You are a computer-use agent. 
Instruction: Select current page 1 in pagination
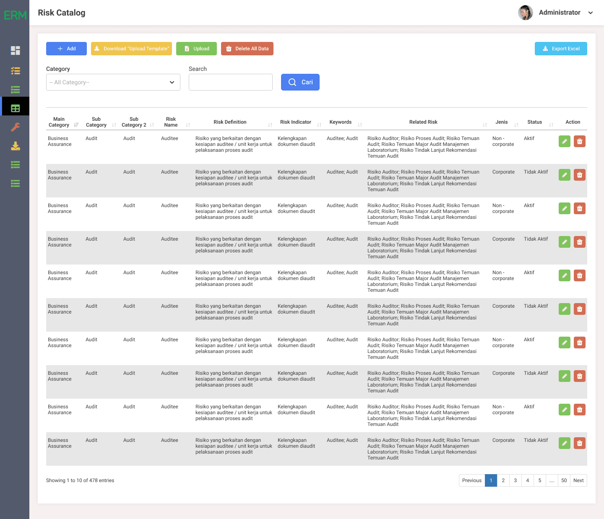tap(491, 480)
